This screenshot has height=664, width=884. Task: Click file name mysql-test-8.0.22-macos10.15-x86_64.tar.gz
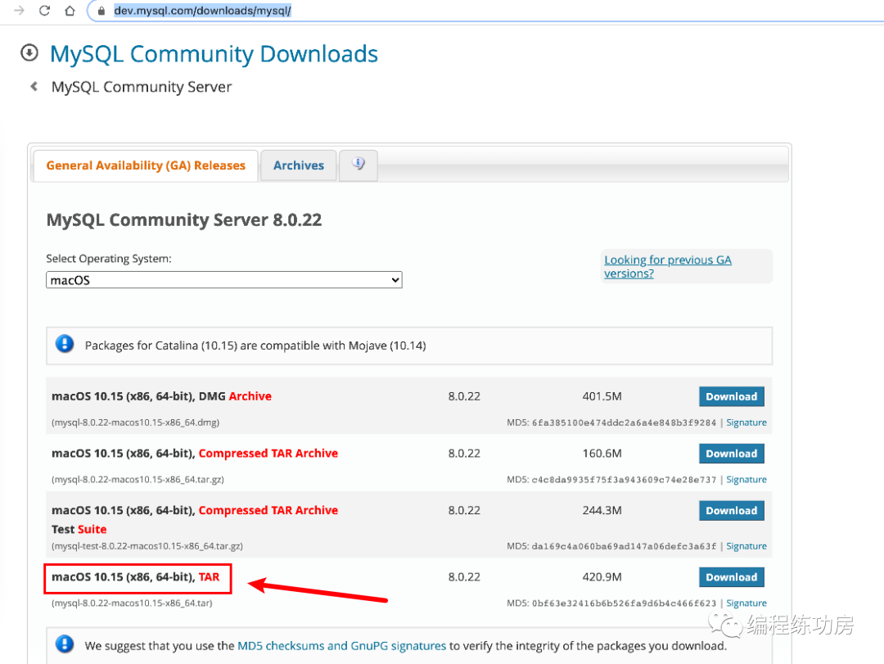147,546
